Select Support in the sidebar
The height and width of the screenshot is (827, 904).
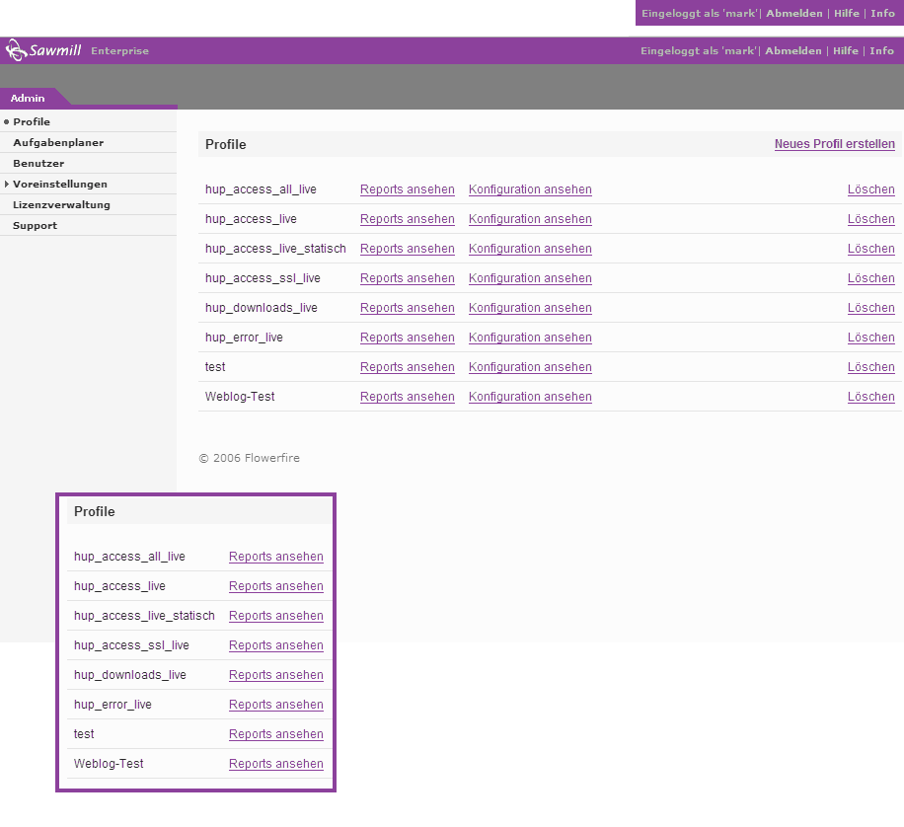[x=35, y=226]
